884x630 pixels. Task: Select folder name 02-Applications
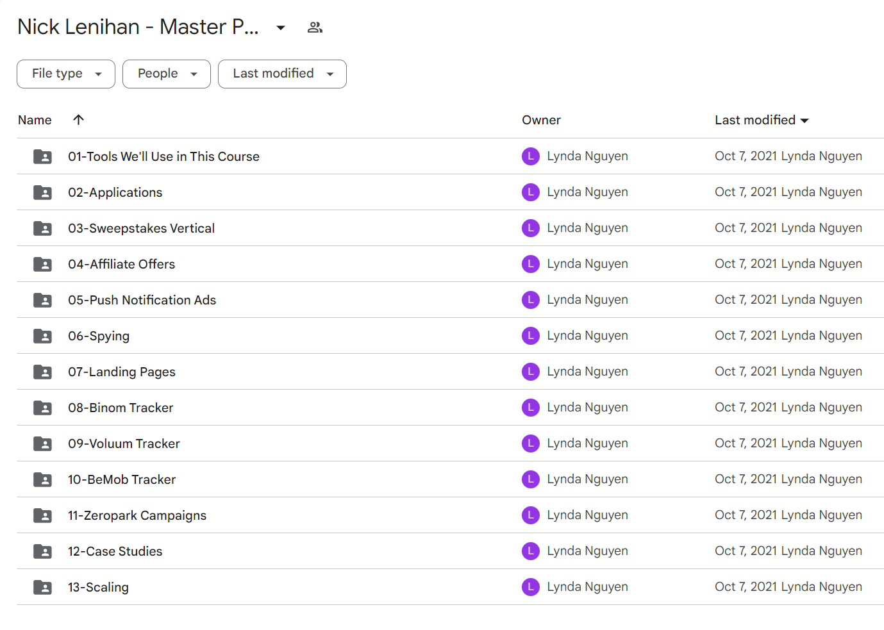pos(115,192)
